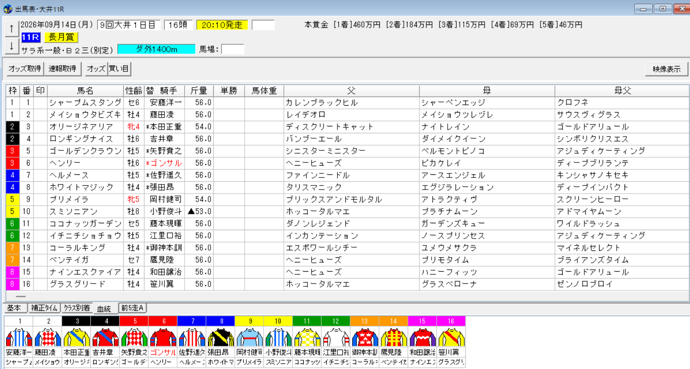Switch to 基本 tab
This screenshot has height=369, width=690.
tap(15, 308)
